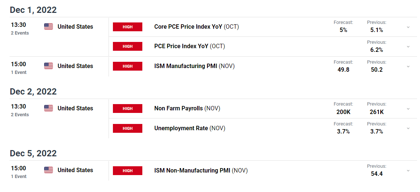The height and width of the screenshot is (192, 420).
Task: Click 54.4 previous value for Non-Manufacturing PMI
Action: (377, 174)
